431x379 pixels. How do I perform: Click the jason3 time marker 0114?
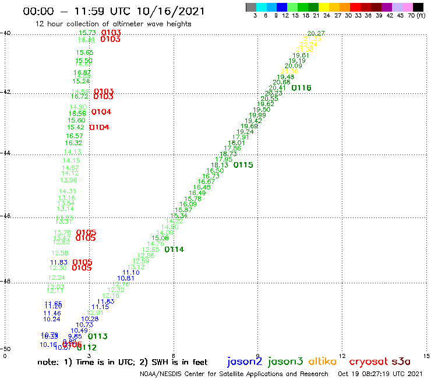pyautogui.click(x=174, y=250)
